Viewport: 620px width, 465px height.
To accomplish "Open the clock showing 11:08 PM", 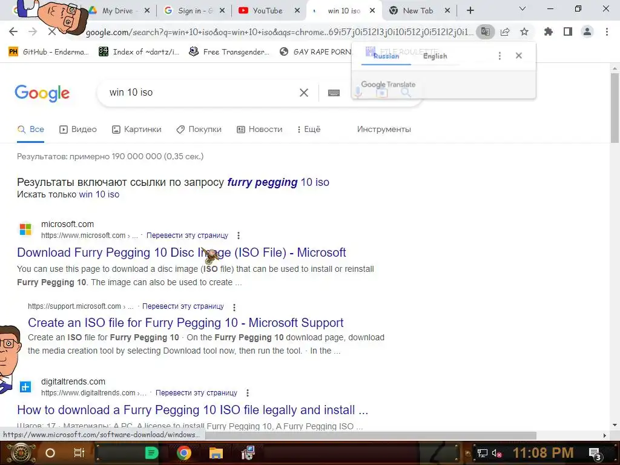I will (543, 453).
